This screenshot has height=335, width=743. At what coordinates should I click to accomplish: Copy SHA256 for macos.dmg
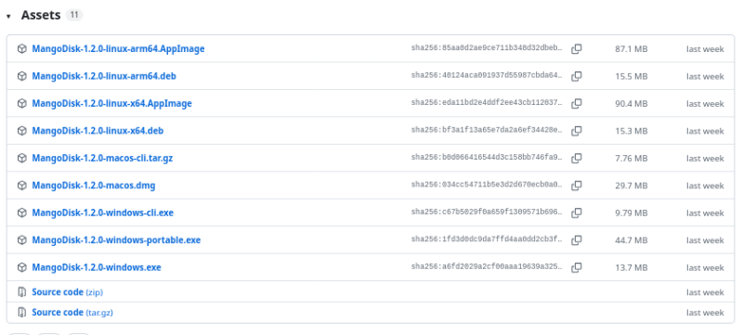click(576, 186)
